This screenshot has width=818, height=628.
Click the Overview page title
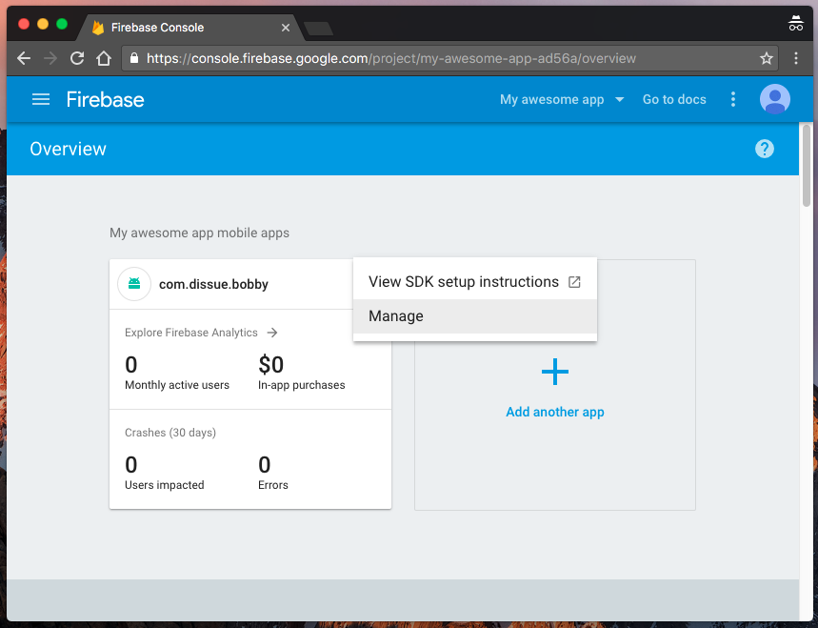pos(68,149)
